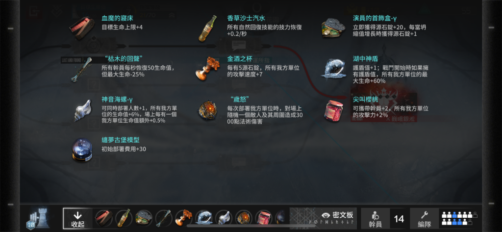The image size is (502, 232).
Task: Click the cherry jar thumbnail in bottom bar
Action: [264, 218]
